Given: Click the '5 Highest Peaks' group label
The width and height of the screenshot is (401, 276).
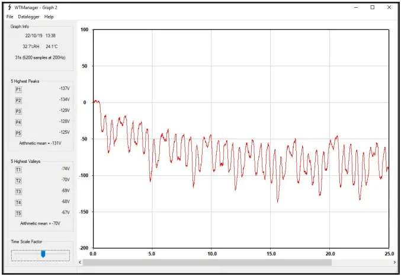Looking at the screenshot, I should click(x=25, y=81).
